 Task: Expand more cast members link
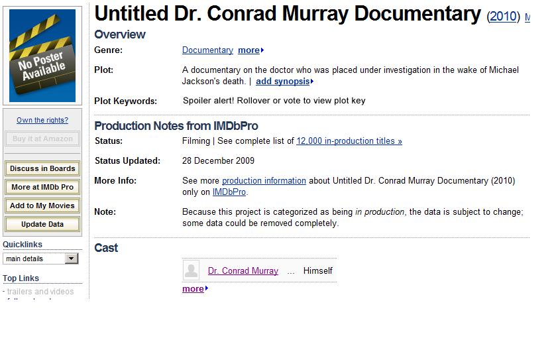(195, 288)
